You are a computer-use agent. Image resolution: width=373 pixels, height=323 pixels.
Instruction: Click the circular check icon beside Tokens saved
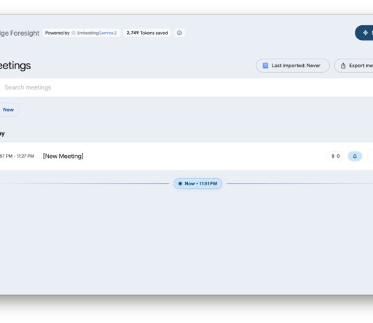(180, 33)
